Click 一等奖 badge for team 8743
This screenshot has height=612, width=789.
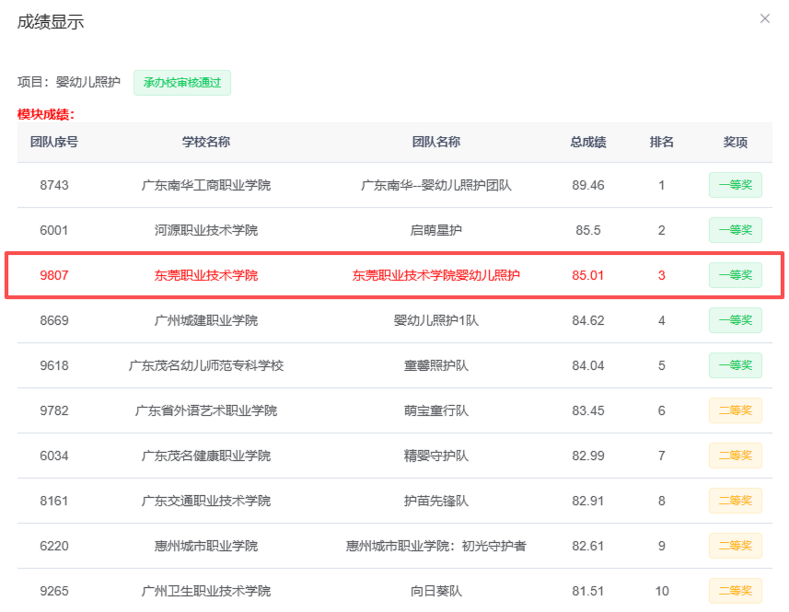tap(735, 185)
